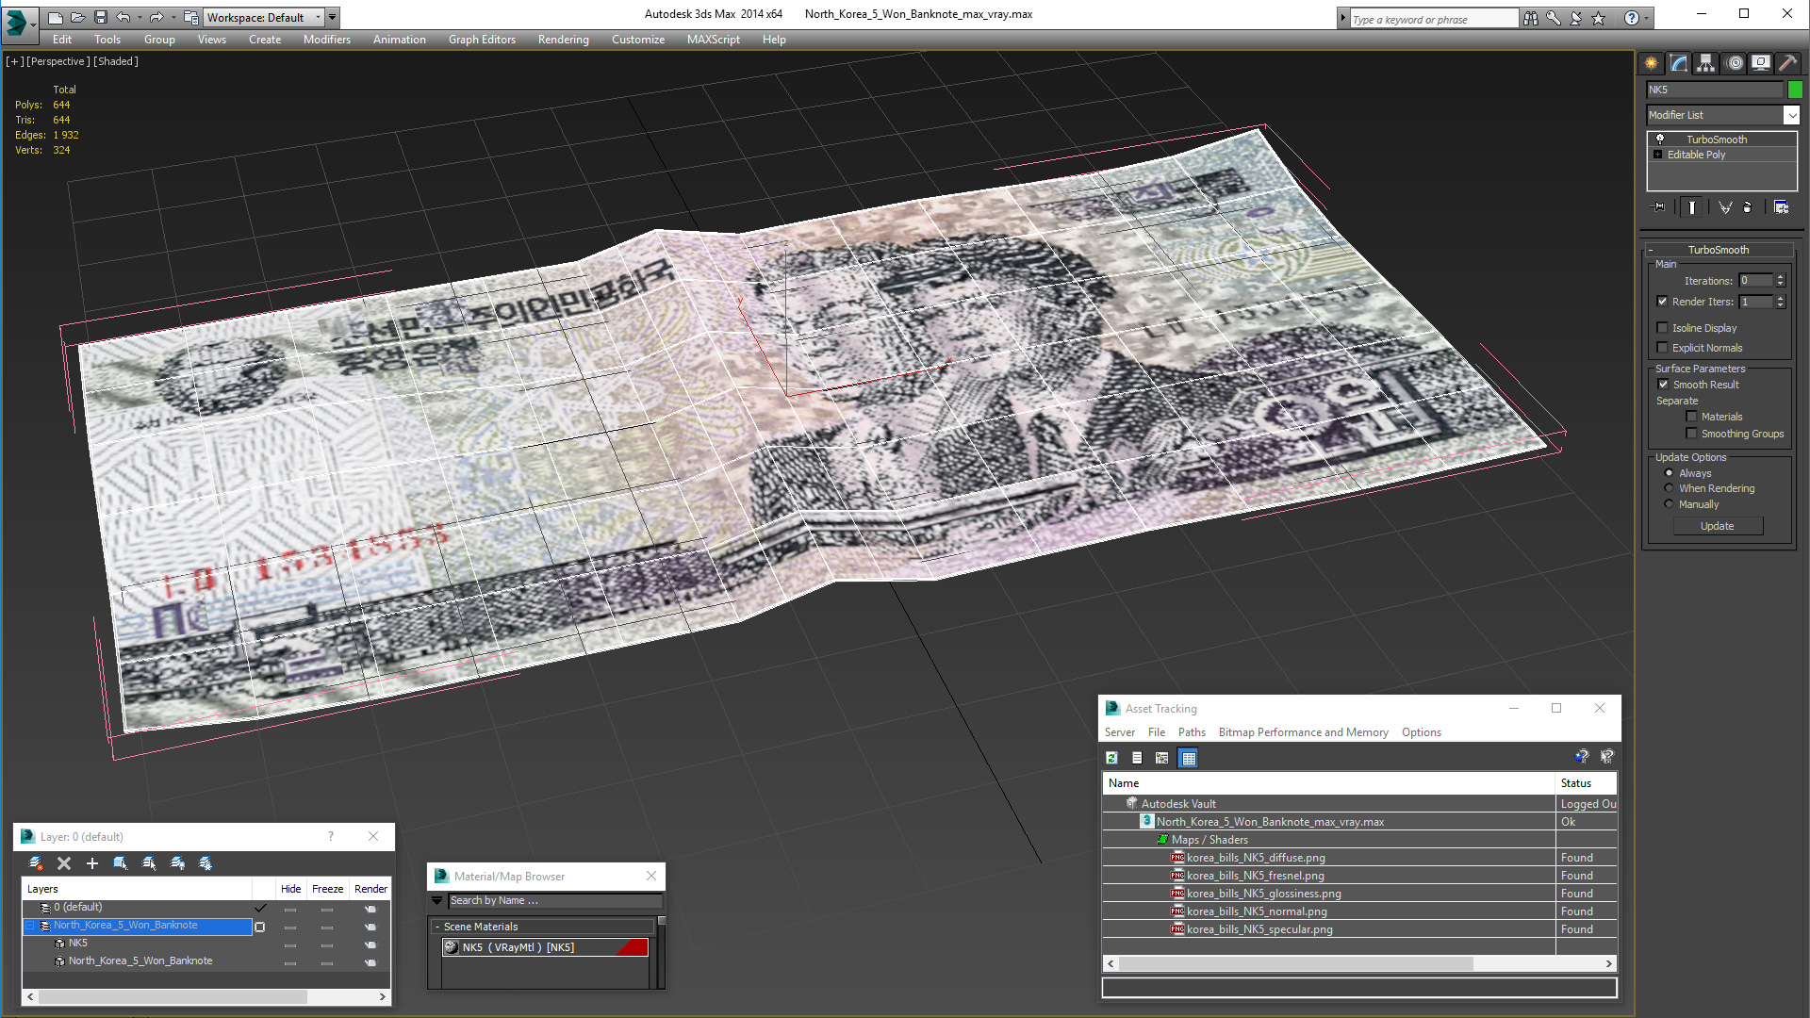Click the help question mark icon
The width and height of the screenshot is (1810, 1018).
click(1632, 18)
